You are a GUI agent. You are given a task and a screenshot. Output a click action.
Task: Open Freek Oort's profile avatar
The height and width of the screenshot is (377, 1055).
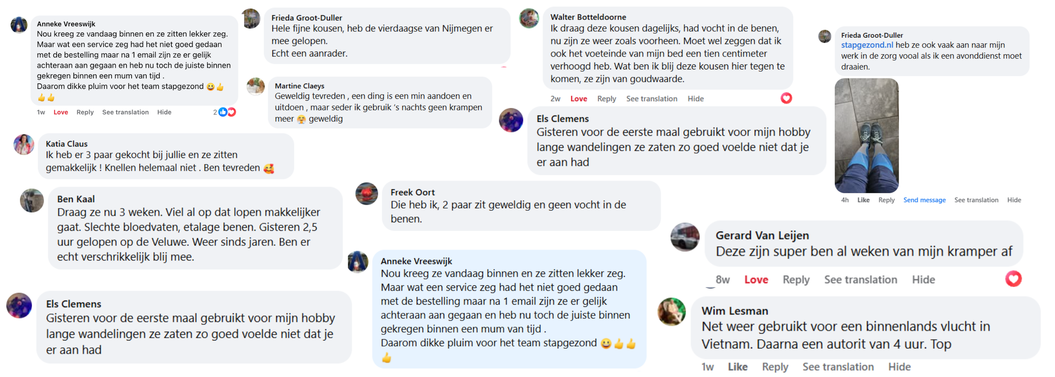coord(366,194)
